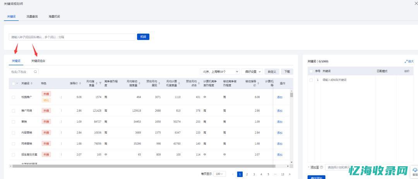Image resolution: width=418 pixels, height=179 pixels.
Task: Select the 关键词 sub-tab above the table
Action: [16, 61]
